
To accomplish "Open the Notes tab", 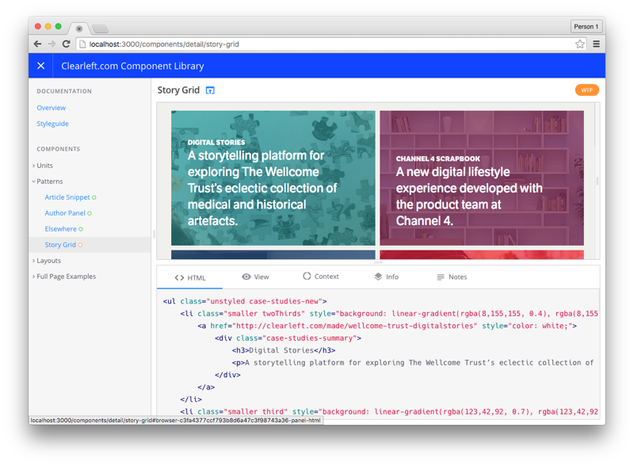I will coord(452,277).
